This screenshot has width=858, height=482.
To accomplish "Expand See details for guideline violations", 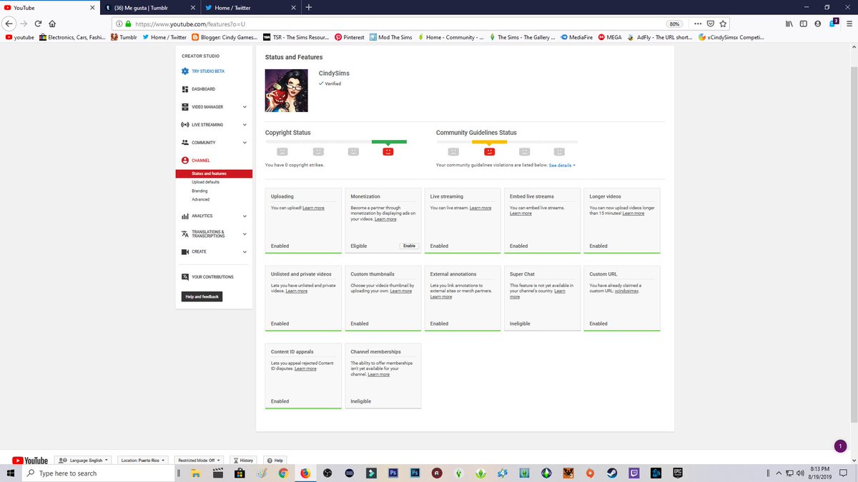I will (562, 165).
